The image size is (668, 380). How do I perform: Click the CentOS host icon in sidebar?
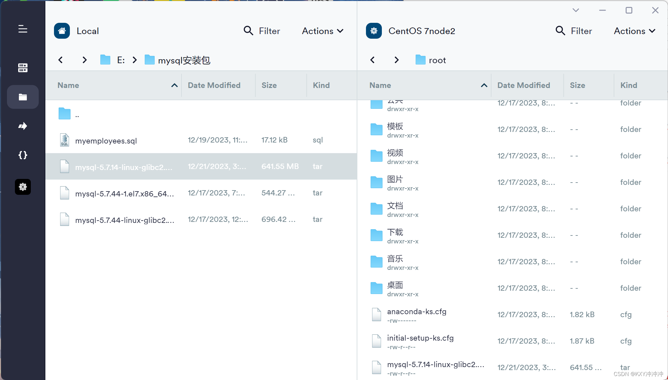pyautogui.click(x=23, y=187)
